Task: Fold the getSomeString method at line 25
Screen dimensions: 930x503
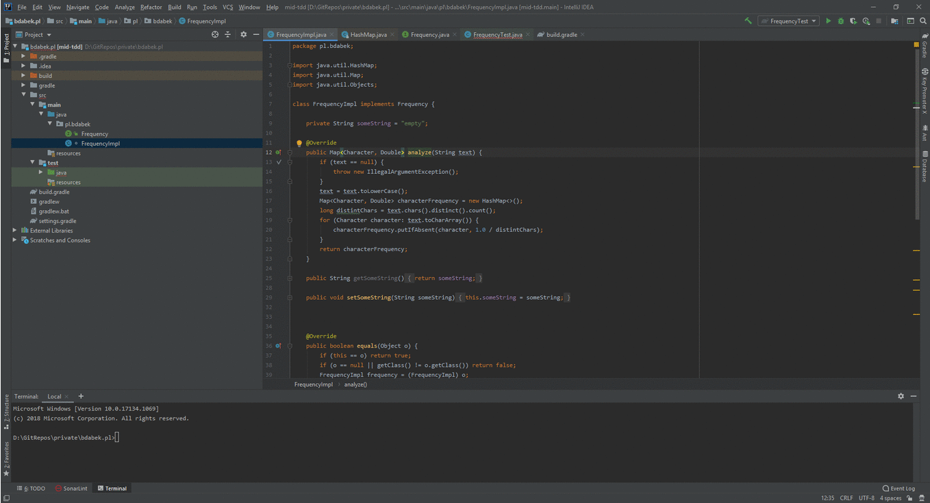Action: [290, 279]
